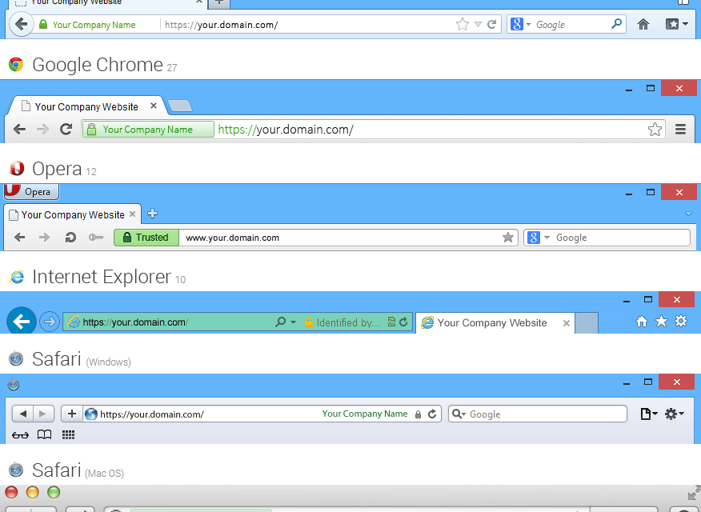Click the green padlock in Firefox address bar
This screenshot has width=701, height=512.
tap(43, 24)
